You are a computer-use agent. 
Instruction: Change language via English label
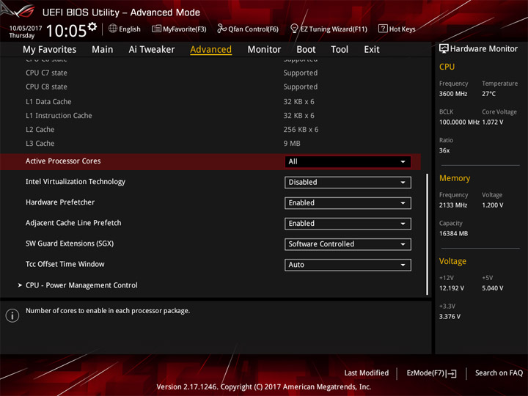click(130, 29)
